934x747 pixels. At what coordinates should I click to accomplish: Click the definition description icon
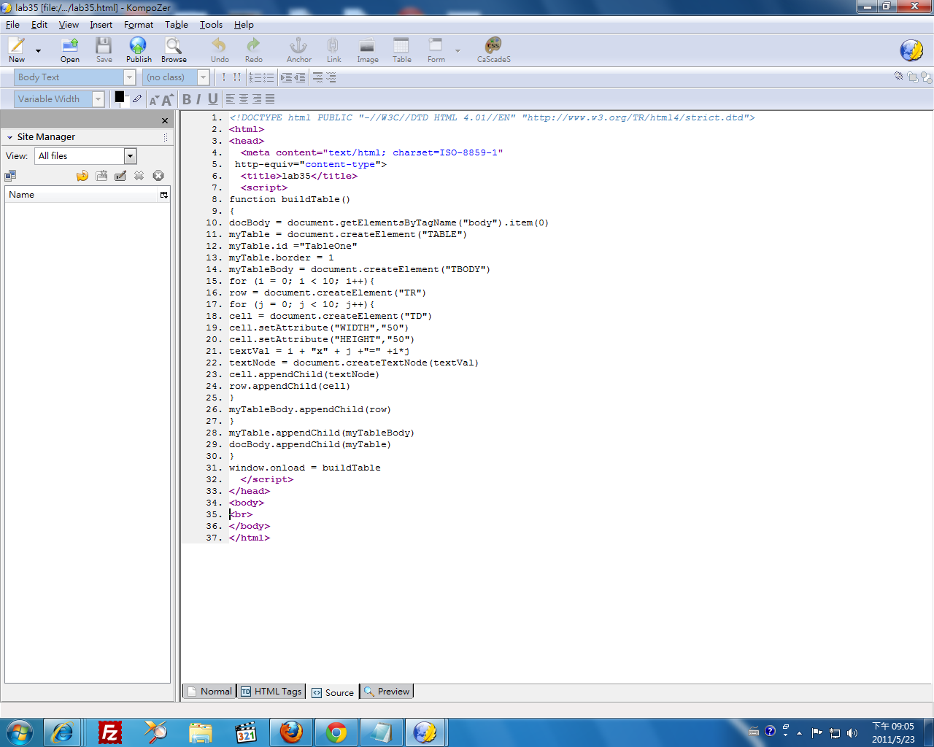[331, 77]
